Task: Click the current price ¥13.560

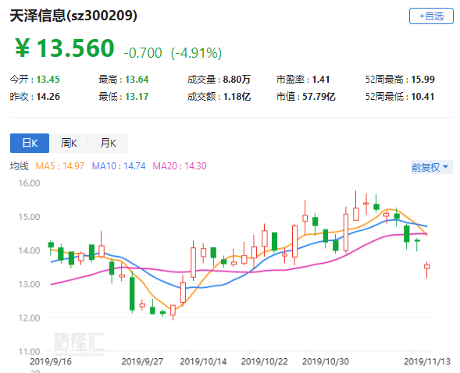Action: point(65,48)
